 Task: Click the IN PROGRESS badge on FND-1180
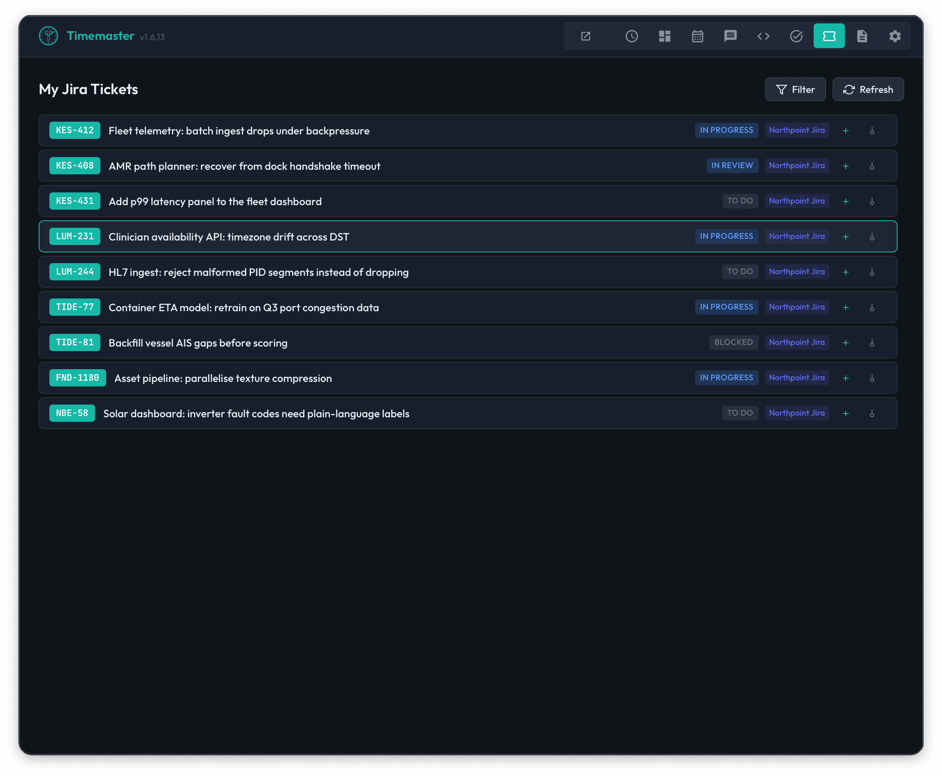[x=726, y=378]
